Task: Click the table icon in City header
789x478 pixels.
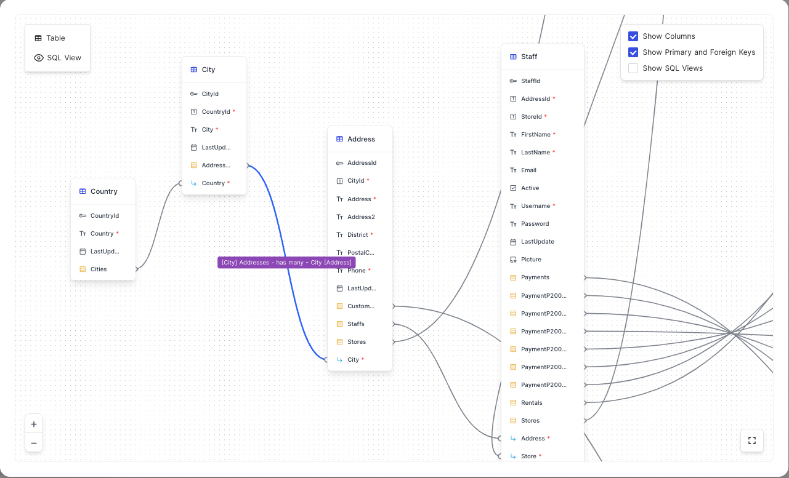Action: (194, 70)
